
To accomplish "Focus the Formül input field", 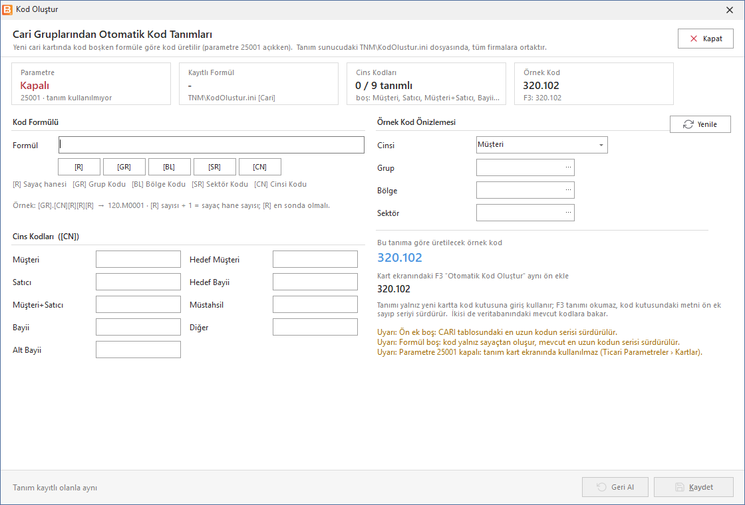I will click(212, 146).
